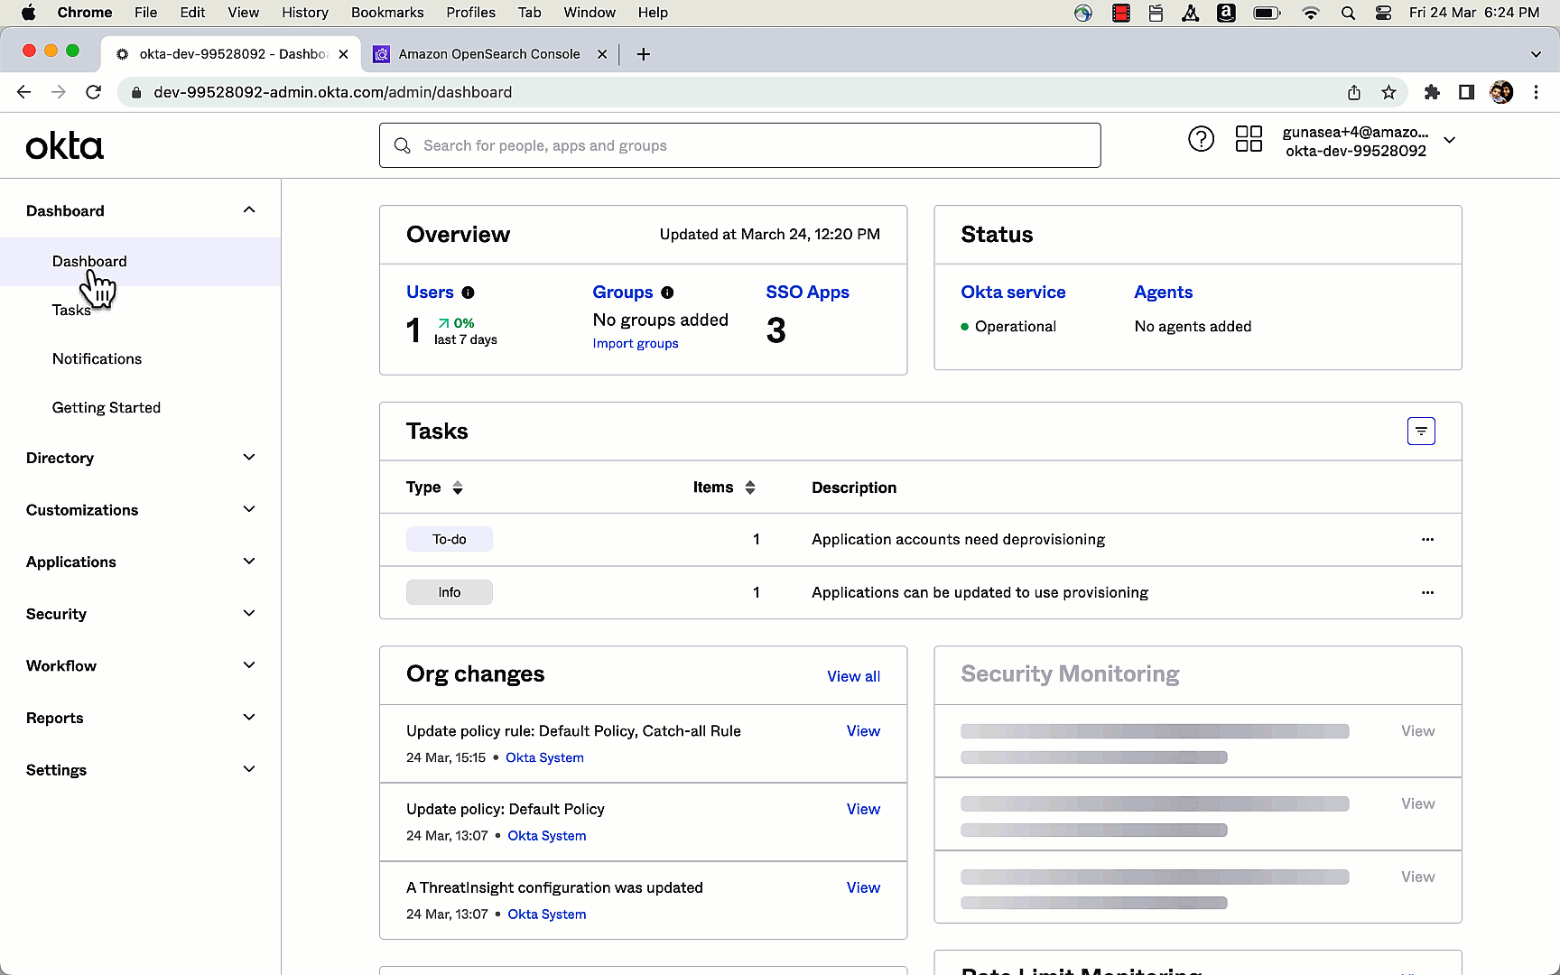Open the Tasks sidebar item
The height and width of the screenshot is (975, 1560).
71,311
